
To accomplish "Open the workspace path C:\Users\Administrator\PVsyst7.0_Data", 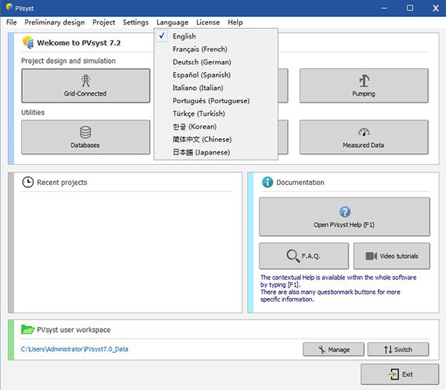I will [x=74, y=348].
